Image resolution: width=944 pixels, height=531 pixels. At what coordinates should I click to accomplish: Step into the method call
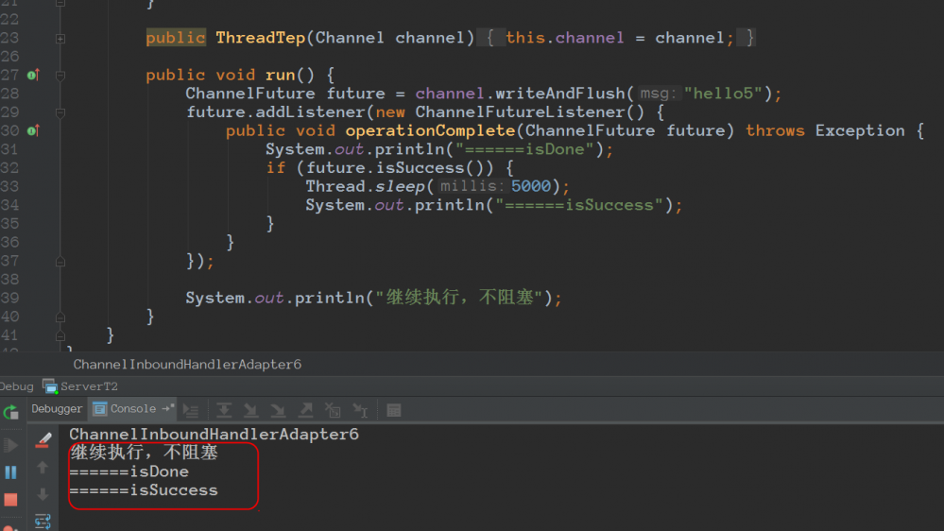(251, 411)
